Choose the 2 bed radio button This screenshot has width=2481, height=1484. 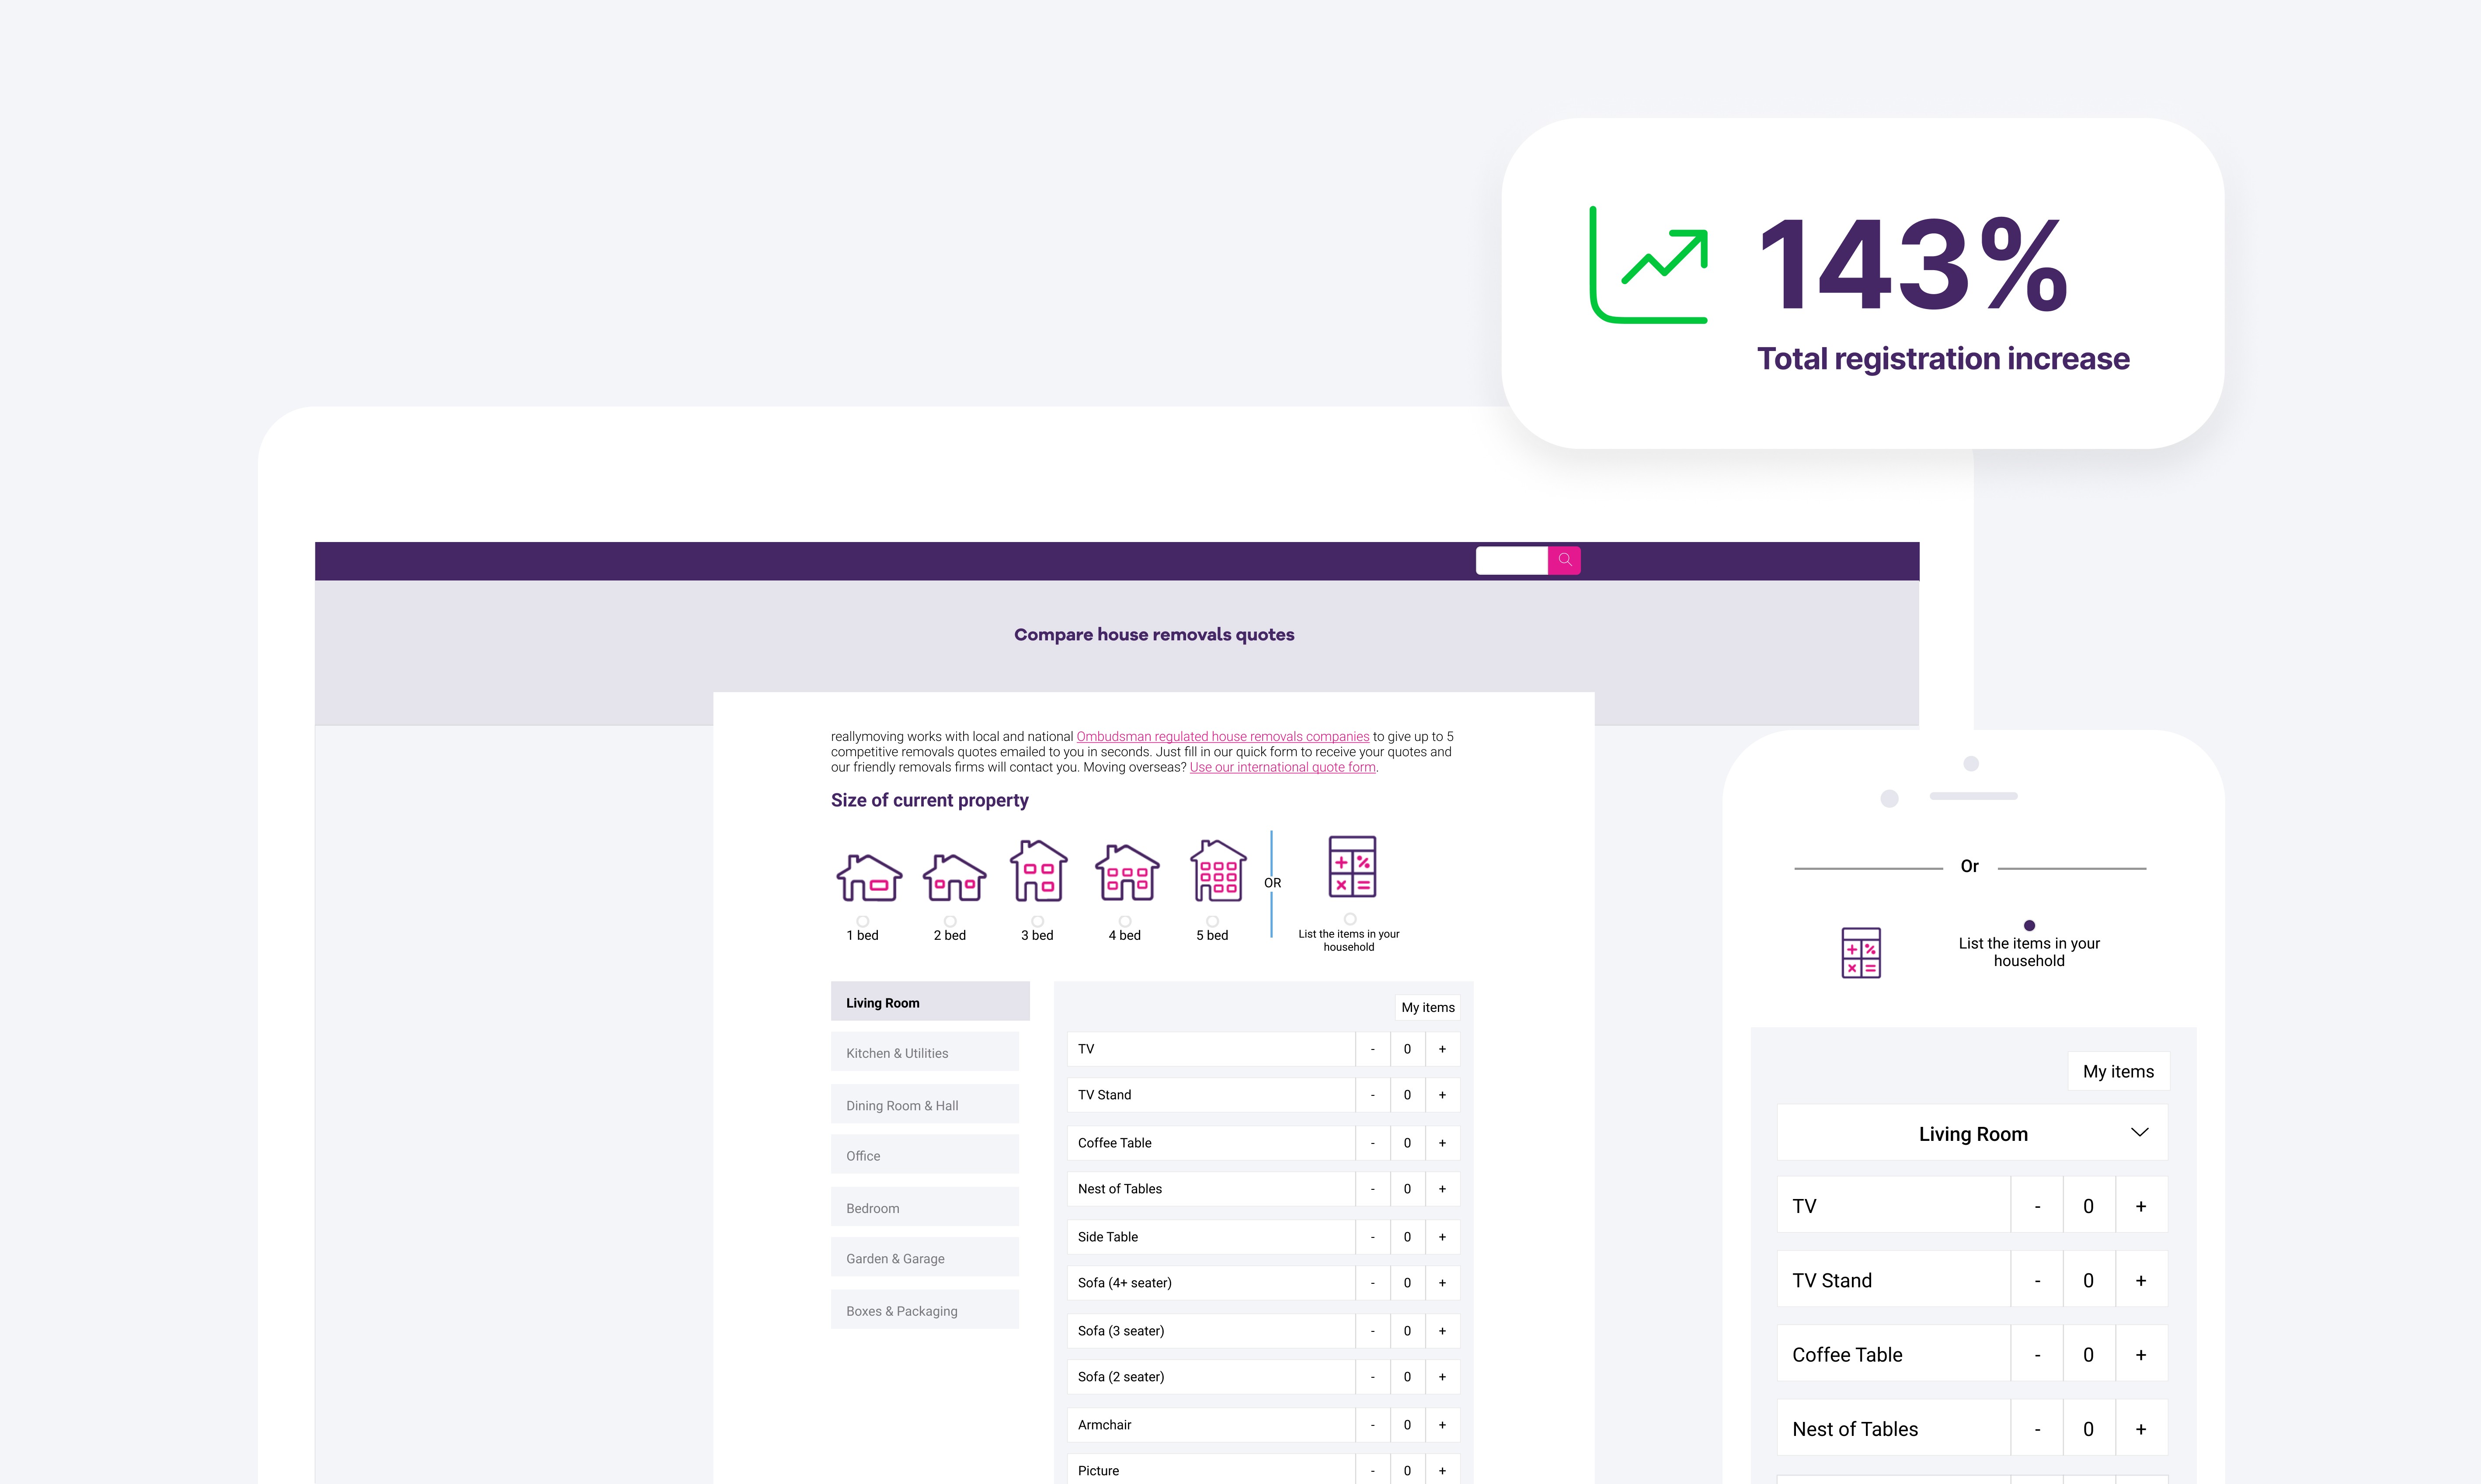tap(950, 920)
